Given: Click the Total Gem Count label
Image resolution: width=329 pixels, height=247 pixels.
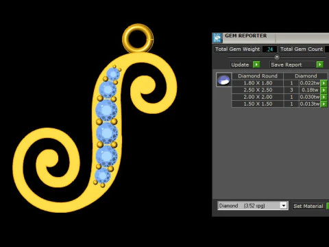Looking at the screenshot, I should coord(302,49).
